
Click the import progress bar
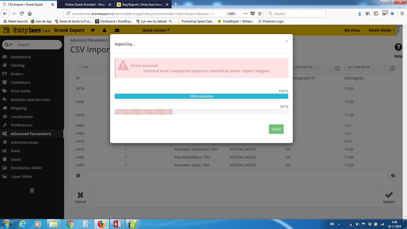[x=201, y=112]
